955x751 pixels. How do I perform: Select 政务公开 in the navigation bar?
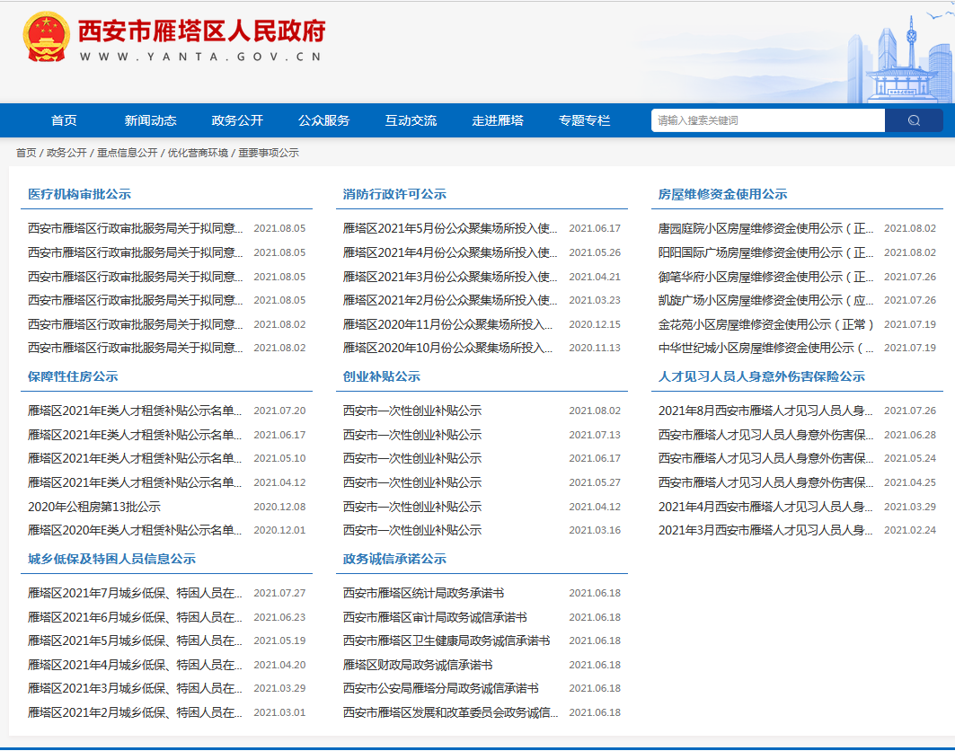tap(237, 120)
